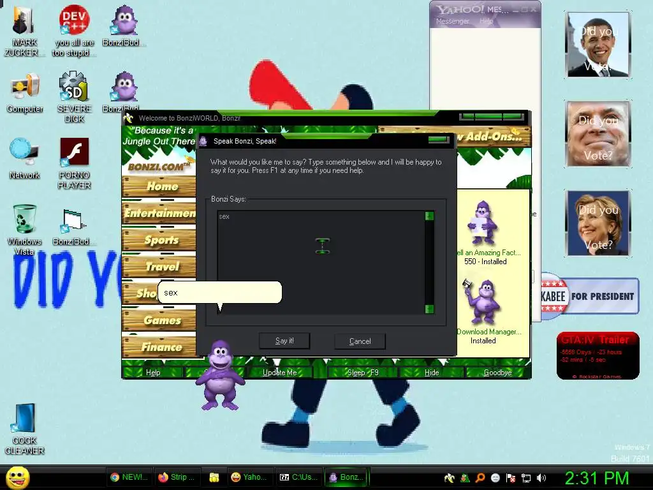
Task: Click the Hillary Did you Vote gadget
Action: pyautogui.click(x=598, y=223)
